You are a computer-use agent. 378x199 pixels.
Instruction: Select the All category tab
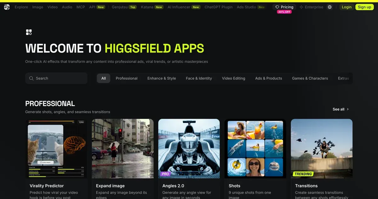coord(104,78)
